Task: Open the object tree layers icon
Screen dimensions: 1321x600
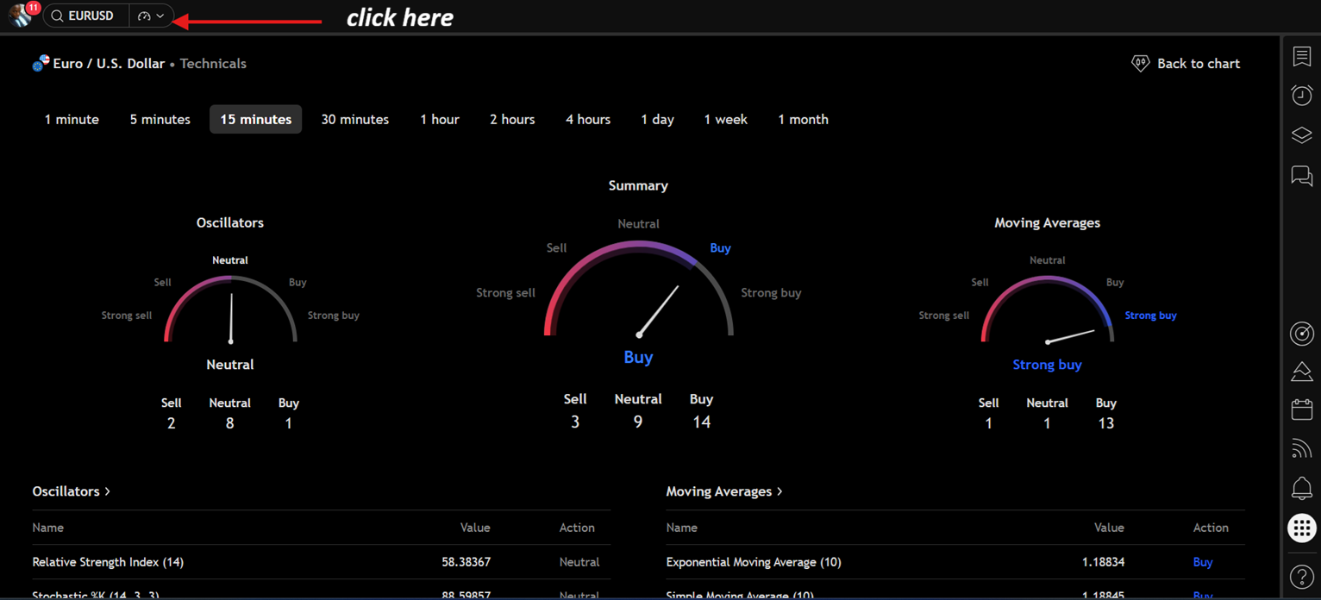Action: [1301, 135]
